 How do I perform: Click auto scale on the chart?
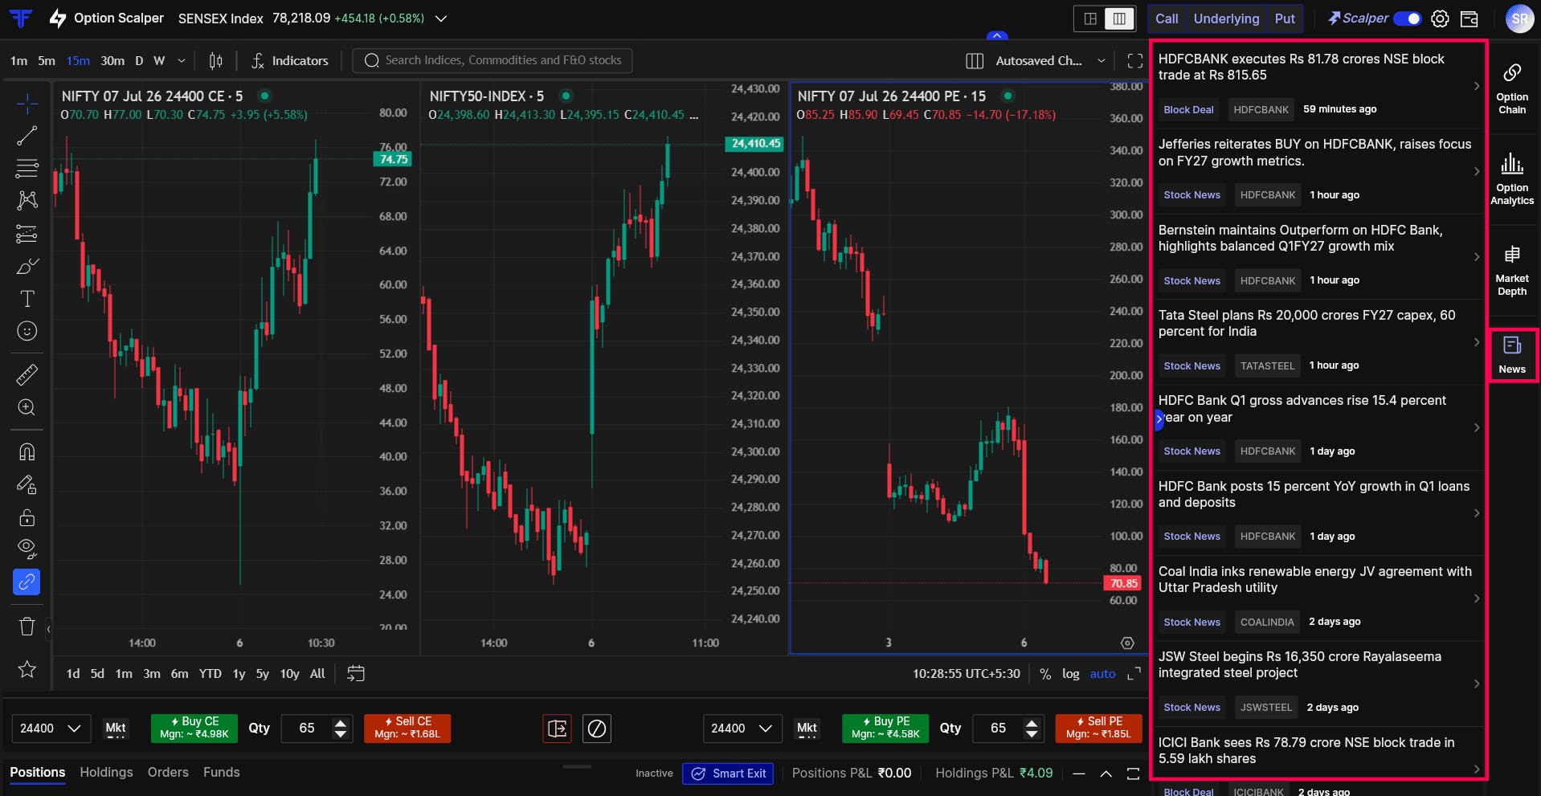coord(1102,674)
